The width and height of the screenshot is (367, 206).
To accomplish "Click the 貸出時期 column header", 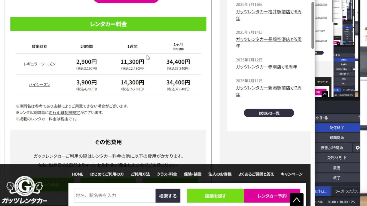I will tap(40, 46).
